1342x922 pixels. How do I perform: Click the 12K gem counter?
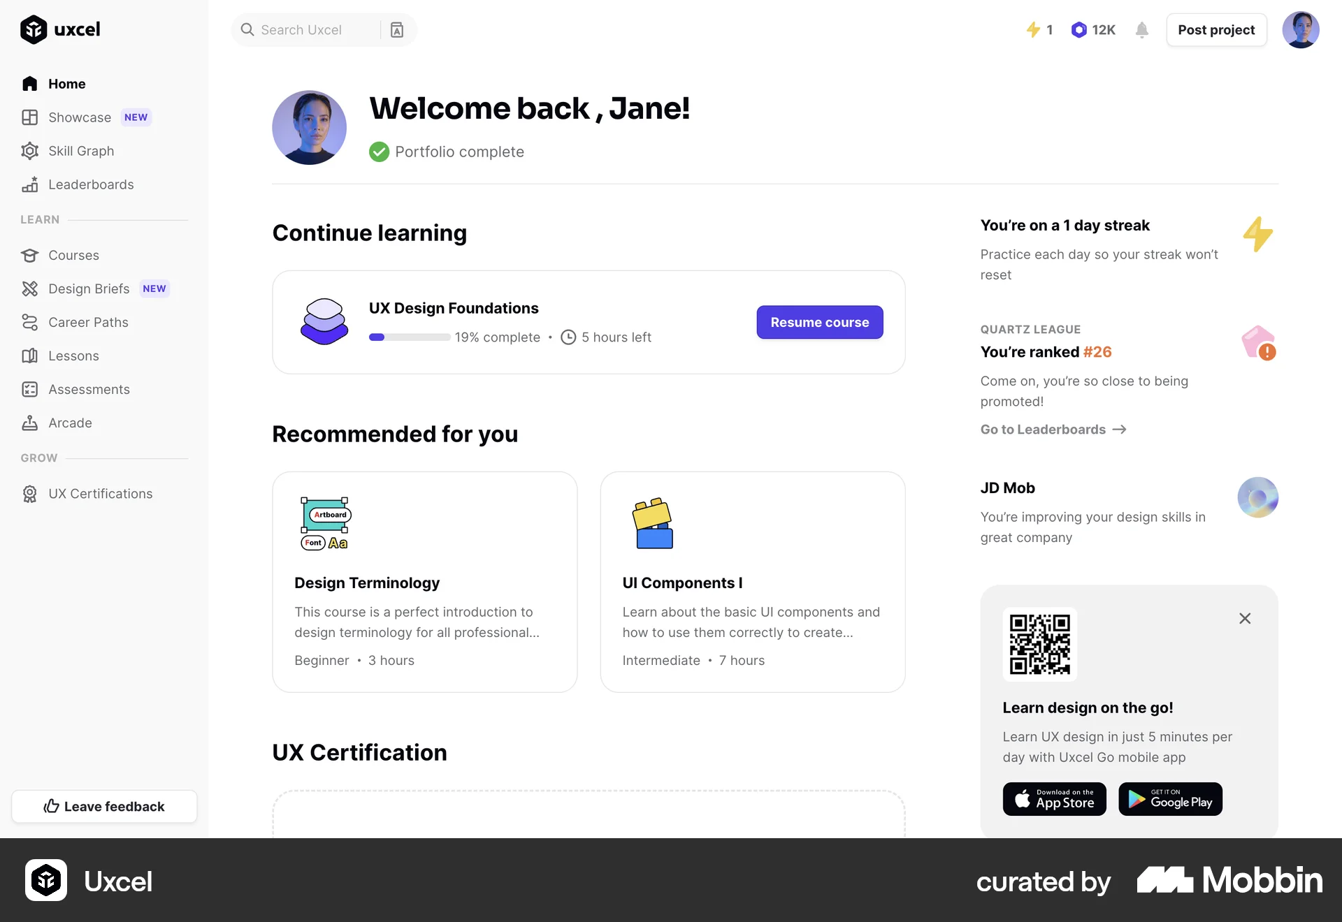(1092, 30)
